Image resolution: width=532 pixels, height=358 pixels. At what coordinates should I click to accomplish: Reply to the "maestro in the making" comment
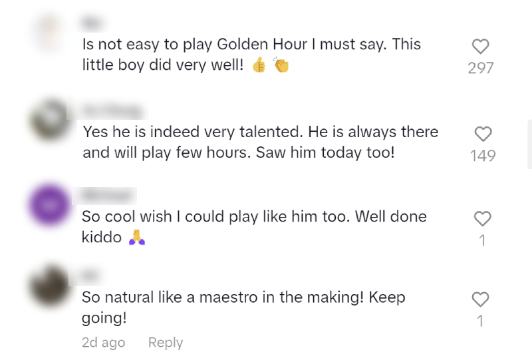pyautogui.click(x=165, y=342)
